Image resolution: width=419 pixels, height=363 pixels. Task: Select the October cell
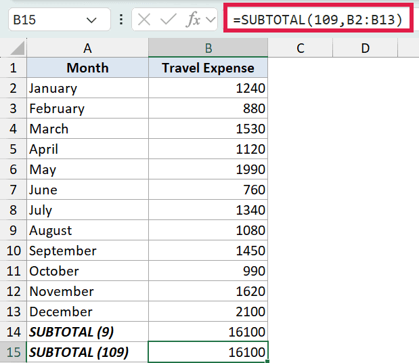[87, 271]
